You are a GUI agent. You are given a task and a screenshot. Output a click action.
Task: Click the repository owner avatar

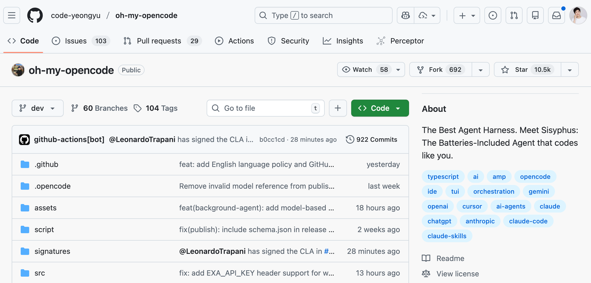[x=18, y=70]
